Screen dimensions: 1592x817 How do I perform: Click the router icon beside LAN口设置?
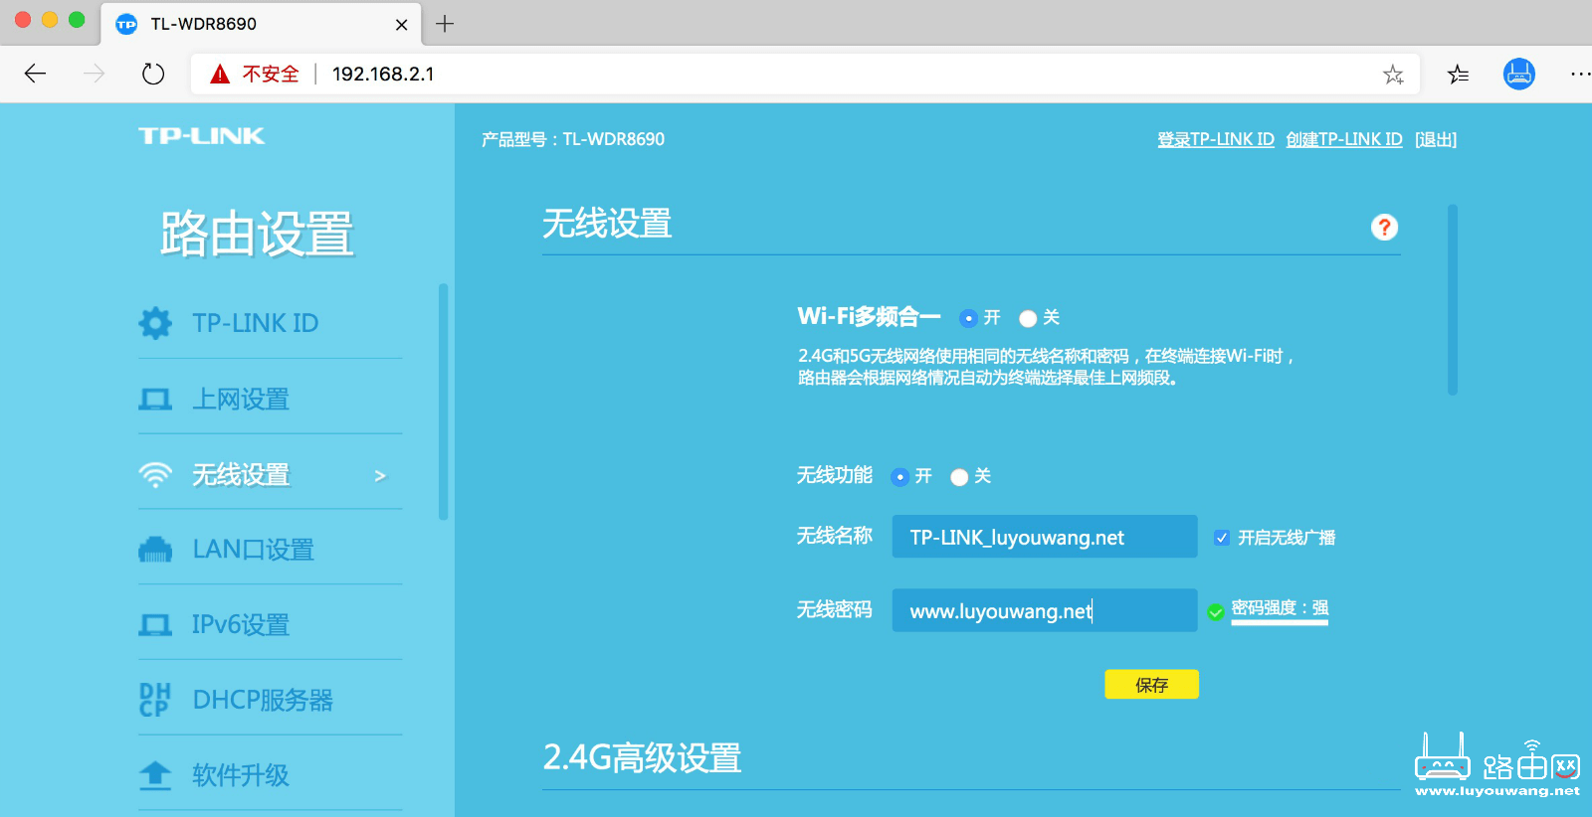(x=155, y=550)
